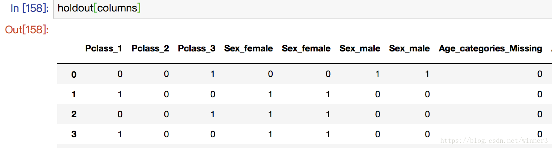The image size is (552, 148).
Task: Click the first Sex_male column header
Action: point(360,48)
